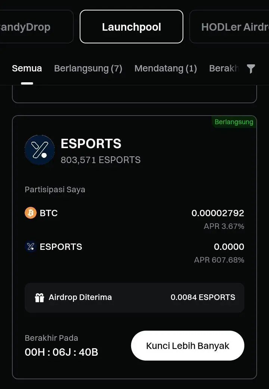Tap the BTC APR 3.67% label
This screenshot has width=269, height=389.
coord(224,226)
